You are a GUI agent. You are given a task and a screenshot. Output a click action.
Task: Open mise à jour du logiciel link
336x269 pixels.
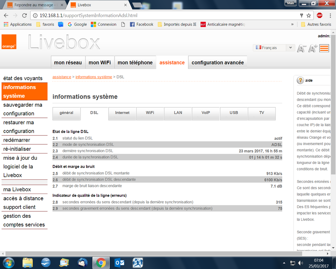pyautogui.click(x=21, y=167)
